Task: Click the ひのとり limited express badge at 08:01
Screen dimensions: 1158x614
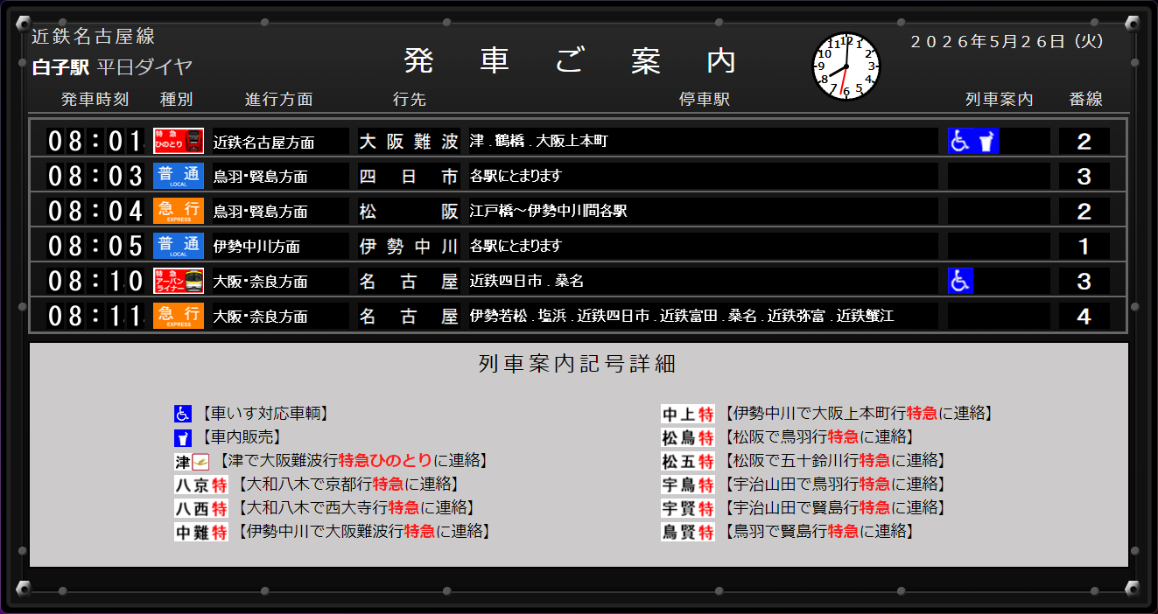Action: (179, 141)
